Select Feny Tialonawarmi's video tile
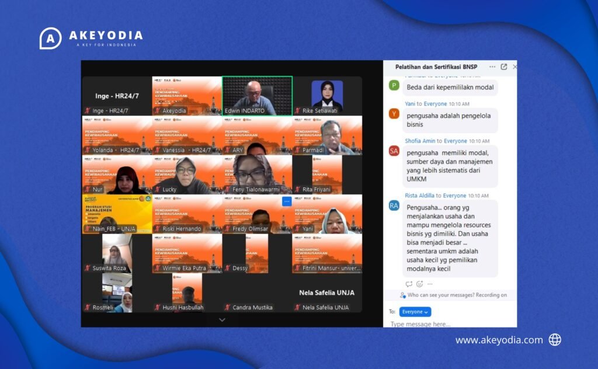The height and width of the screenshot is (369, 598). pyautogui.click(x=257, y=175)
